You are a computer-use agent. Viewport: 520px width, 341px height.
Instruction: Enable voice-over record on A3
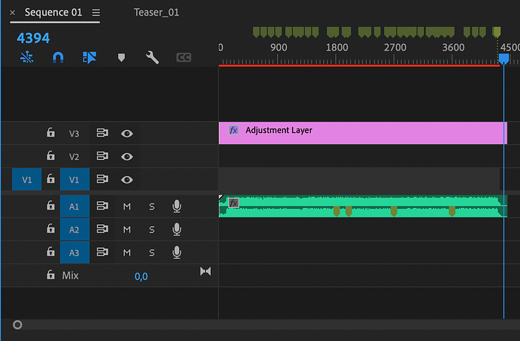click(x=177, y=253)
